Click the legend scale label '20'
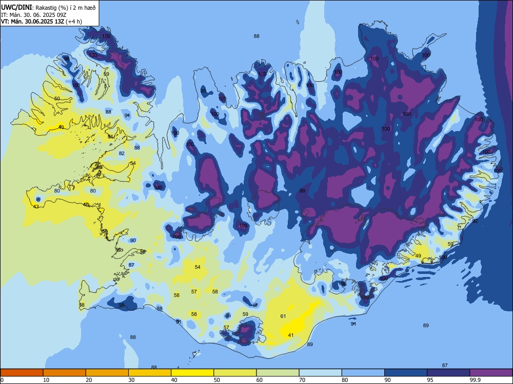Viewport: 513px width, 384px height. coord(89,380)
